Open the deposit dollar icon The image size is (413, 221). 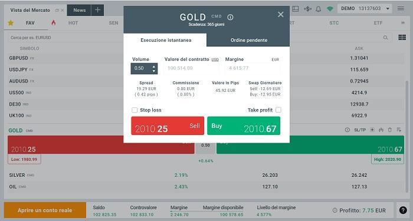(307, 9)
